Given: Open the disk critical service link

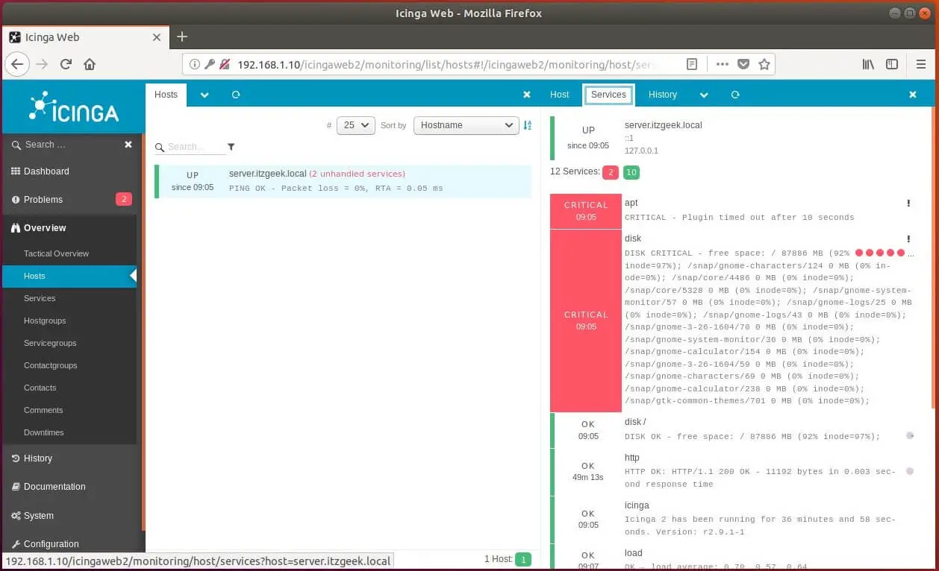Looking at the screenshot, I should pos(633,239).
